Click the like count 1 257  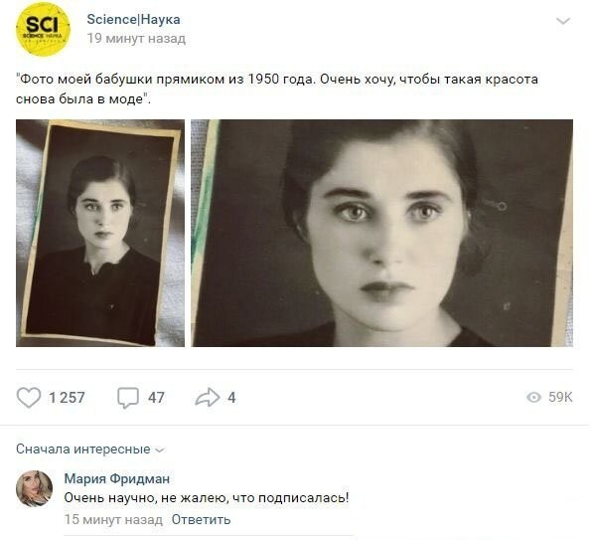67,398
